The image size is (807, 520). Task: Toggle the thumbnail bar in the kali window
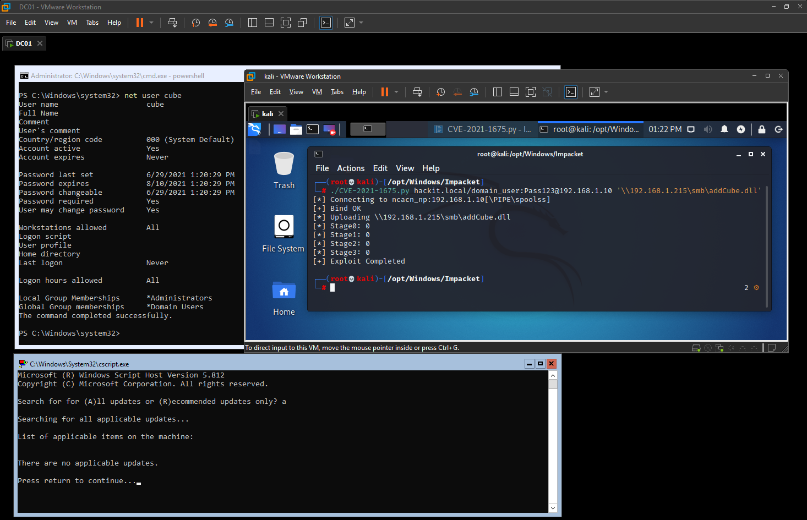click(514, 92)
